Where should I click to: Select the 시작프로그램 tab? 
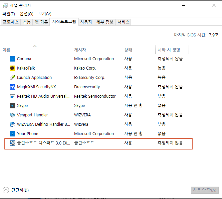(64, 22)
